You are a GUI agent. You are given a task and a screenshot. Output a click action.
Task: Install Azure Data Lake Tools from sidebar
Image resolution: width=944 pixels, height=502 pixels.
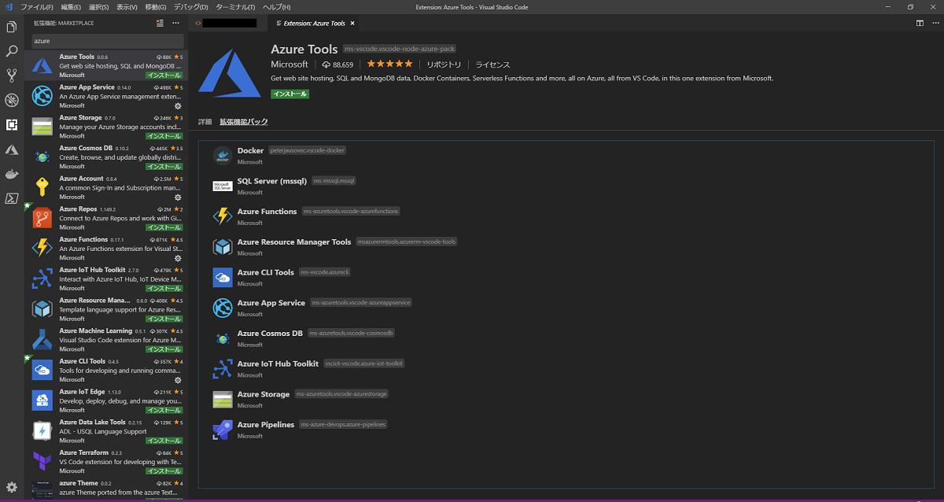(x=164, y=441)
